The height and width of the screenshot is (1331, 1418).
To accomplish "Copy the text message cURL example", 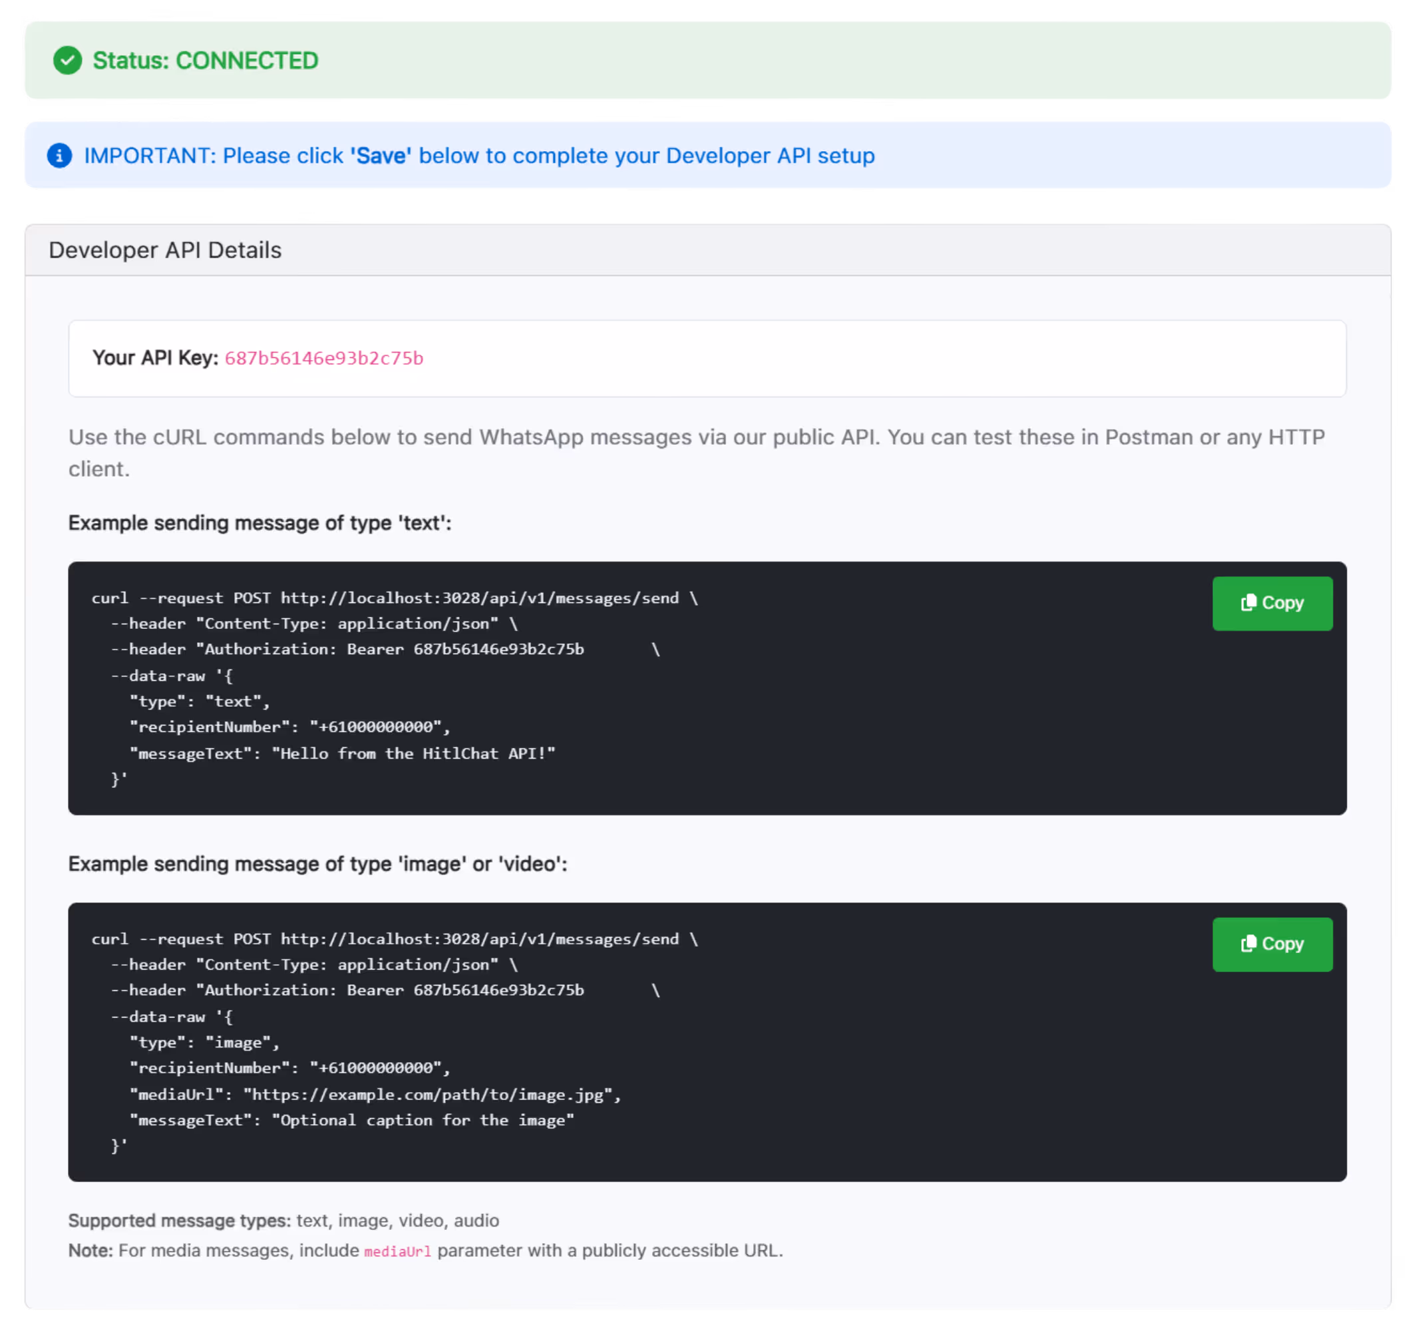I will [1272, 604].
